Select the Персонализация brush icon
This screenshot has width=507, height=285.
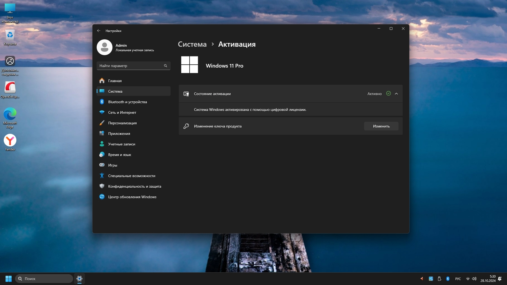tap(102, 123)
